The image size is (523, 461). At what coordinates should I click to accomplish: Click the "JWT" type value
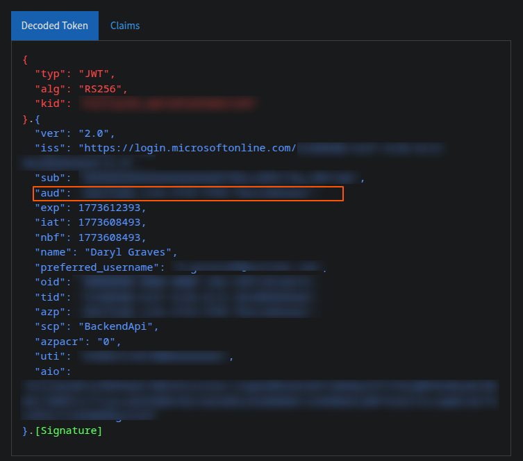97,74
